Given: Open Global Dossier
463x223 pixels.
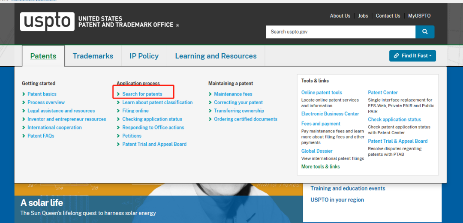Looking at the screenshot, I should [x=317, y=151].
